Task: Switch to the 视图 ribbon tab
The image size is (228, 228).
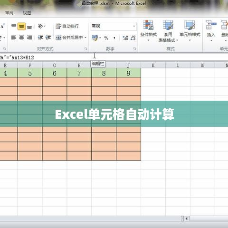Action: click(x=27, y=13)
